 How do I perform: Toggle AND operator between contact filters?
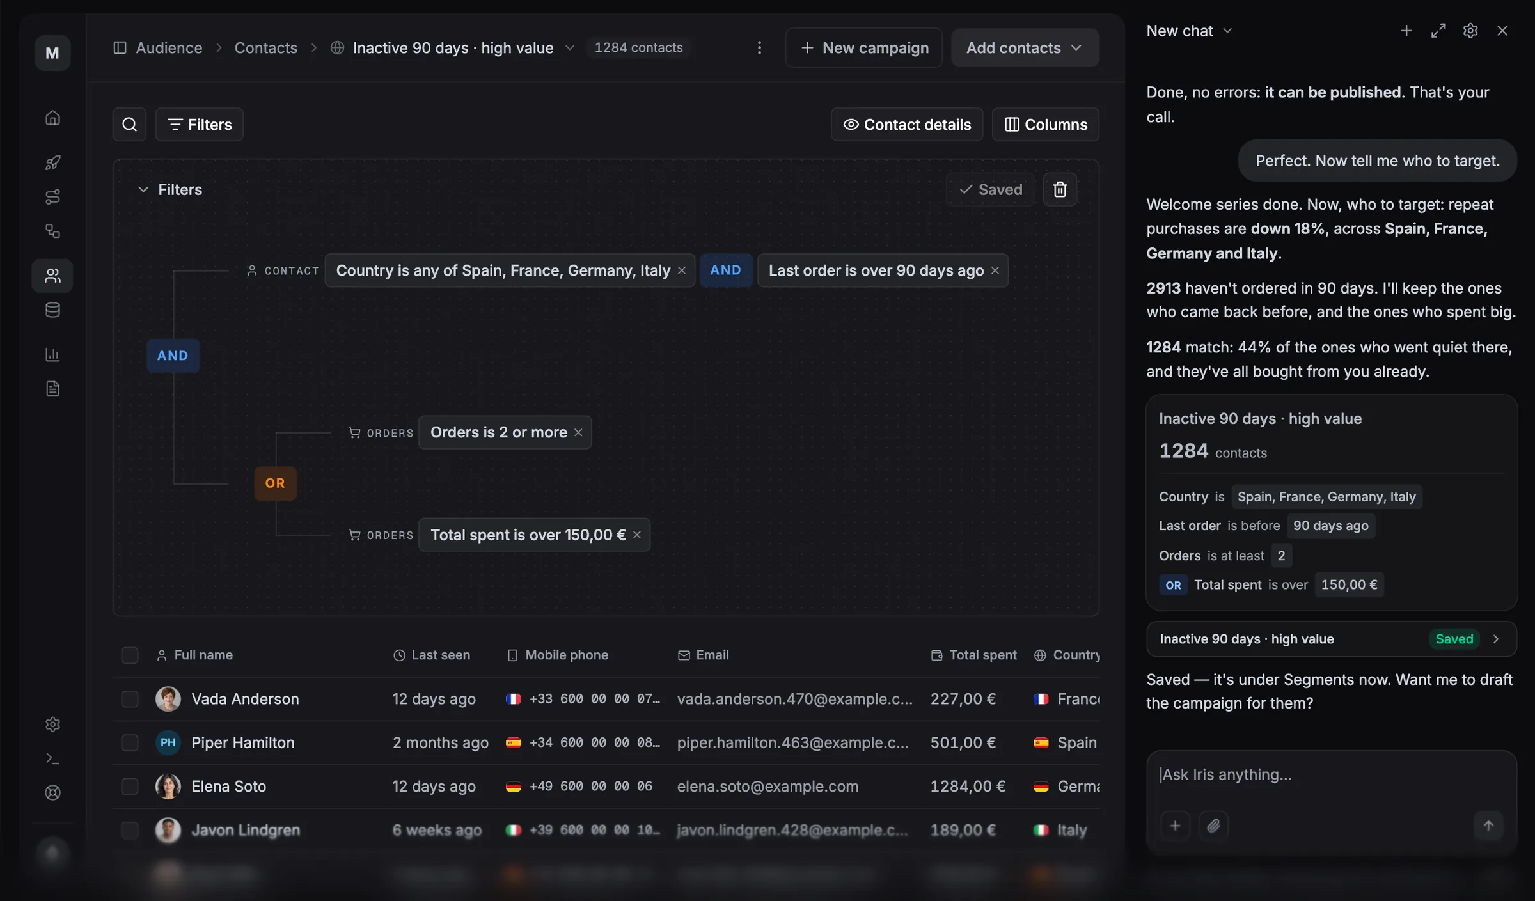click(x=725, y=270)
